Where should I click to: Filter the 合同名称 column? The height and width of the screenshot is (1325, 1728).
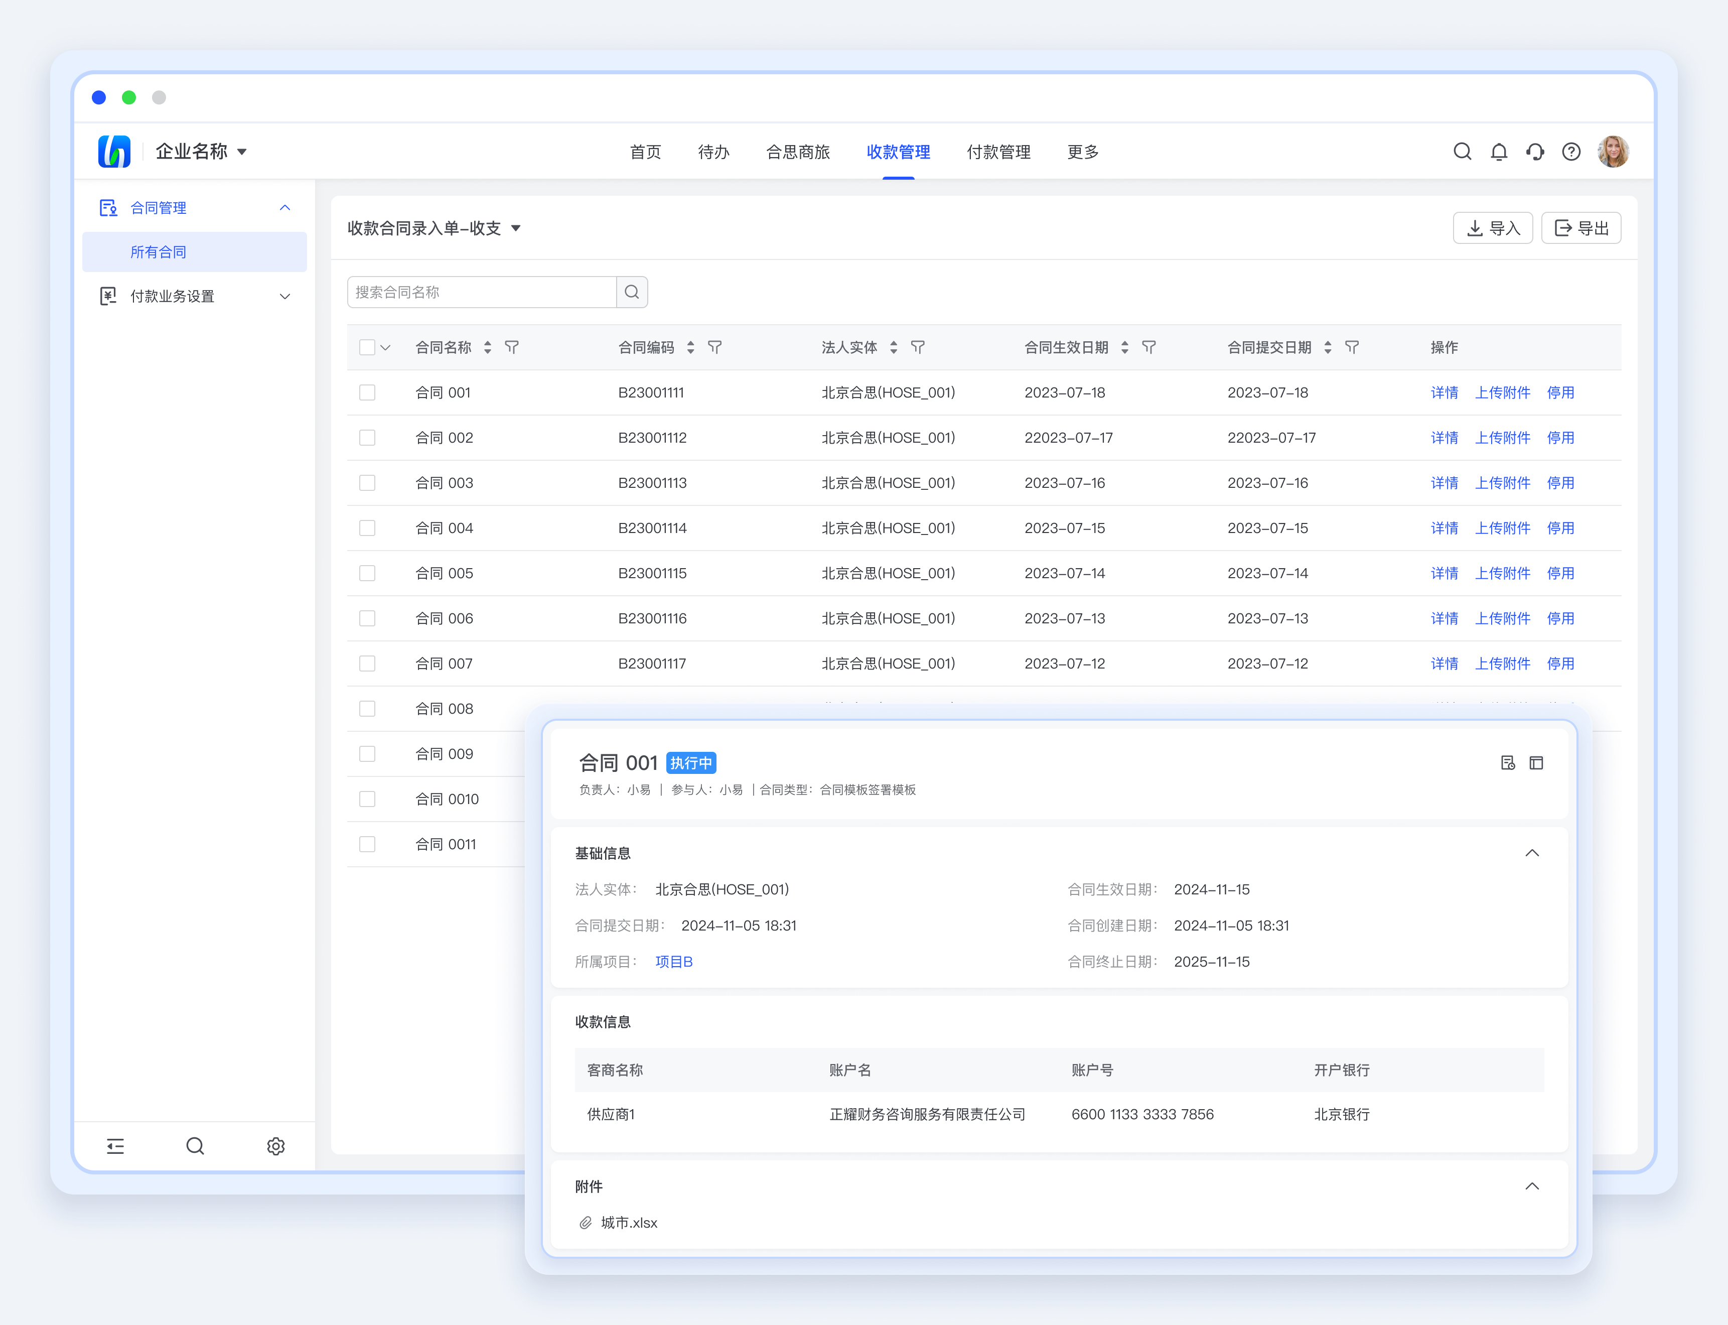(x=512, y=347)
